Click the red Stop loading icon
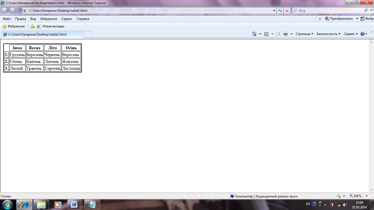 287,11
